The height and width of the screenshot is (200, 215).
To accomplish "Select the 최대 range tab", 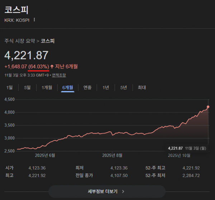I will 142,87.
